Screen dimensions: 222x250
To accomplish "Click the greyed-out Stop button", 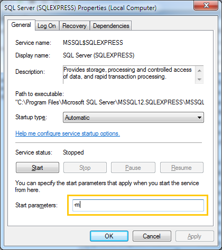I will click(x=85, y=168).
